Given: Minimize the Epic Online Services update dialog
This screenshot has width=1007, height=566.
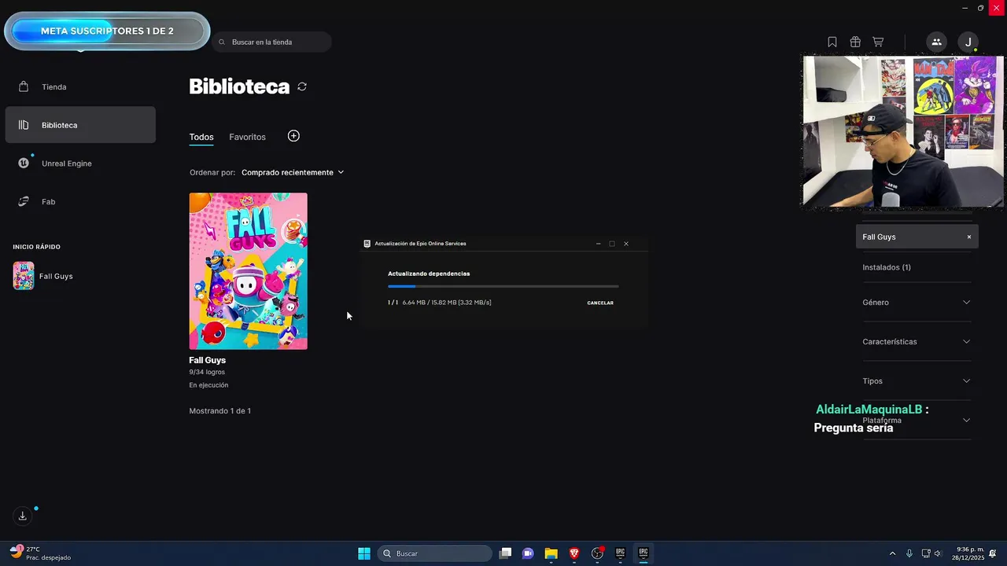Looking at the screenshot, I should coord(599,244).
